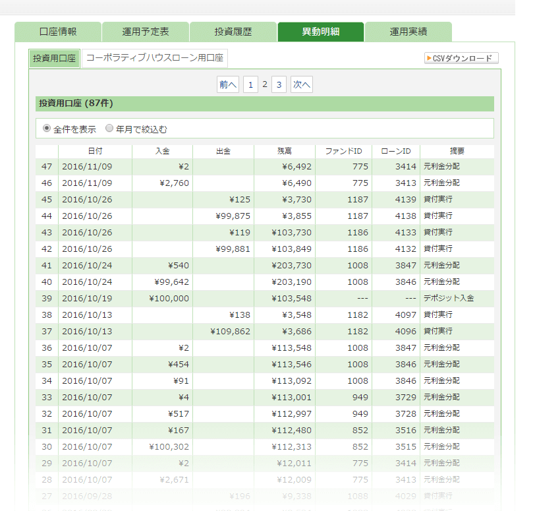Click loan ID 4138 in row 44

(406, 216)
